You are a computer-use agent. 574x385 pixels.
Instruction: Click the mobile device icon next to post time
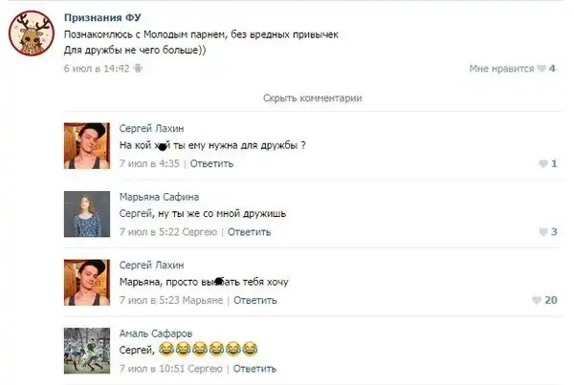click(x=138, y=69)
